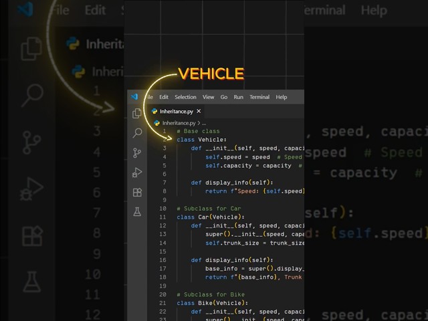Open Testing flask icon in front window
This screenshot has height=321, width=428.
pos(137,212)
